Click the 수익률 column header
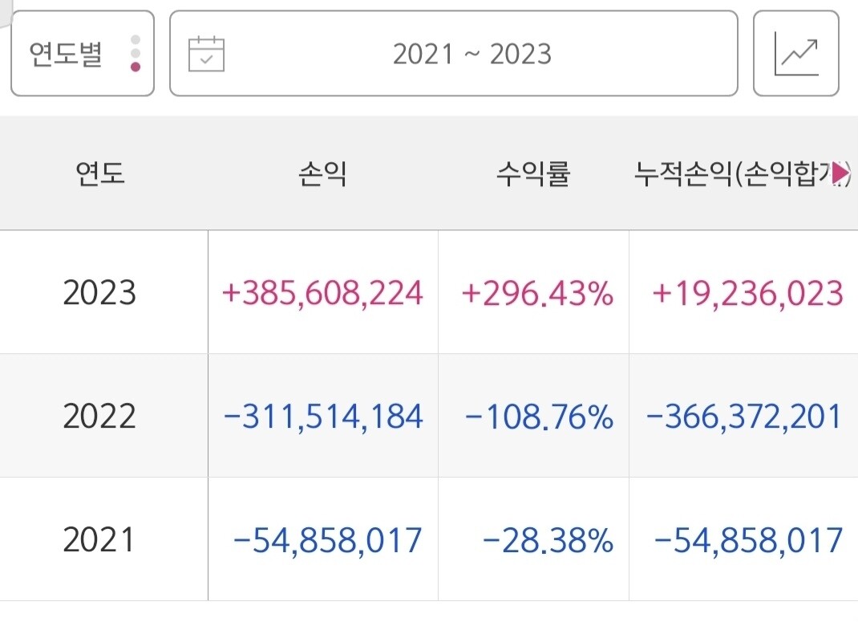Image resolution: width=858 pixels, height=622 pixels. pos(533,174)
